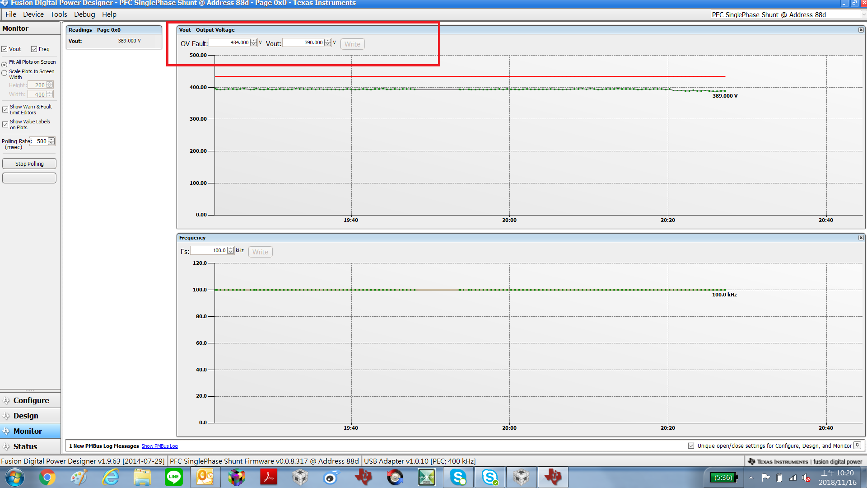Click the Polling Rate input field
The image size is (867, 488).
click(x=39, y=141)
